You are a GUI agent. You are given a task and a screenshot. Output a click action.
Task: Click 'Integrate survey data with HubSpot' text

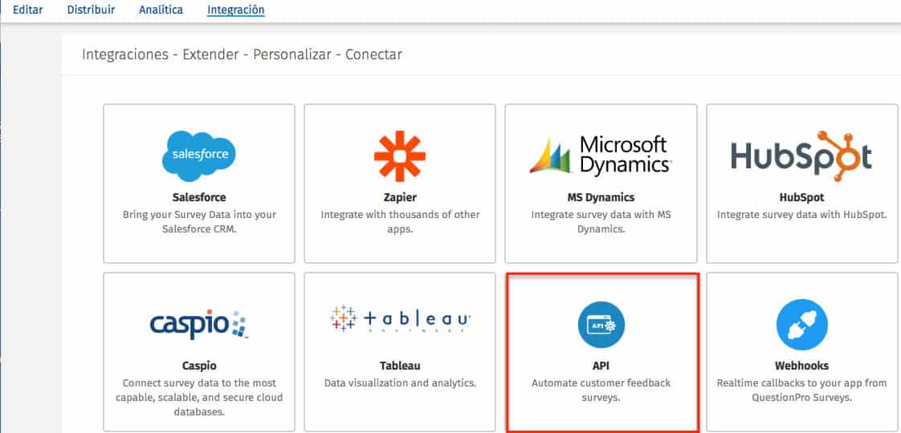click(801, 215)
